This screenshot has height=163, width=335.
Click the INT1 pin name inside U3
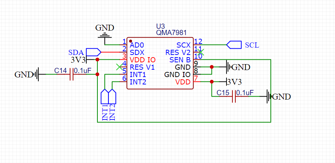point(138,75)
